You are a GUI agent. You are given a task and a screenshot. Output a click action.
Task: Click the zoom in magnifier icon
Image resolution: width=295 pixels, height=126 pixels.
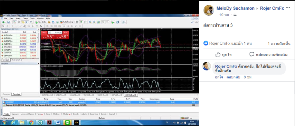click(90, 22)
